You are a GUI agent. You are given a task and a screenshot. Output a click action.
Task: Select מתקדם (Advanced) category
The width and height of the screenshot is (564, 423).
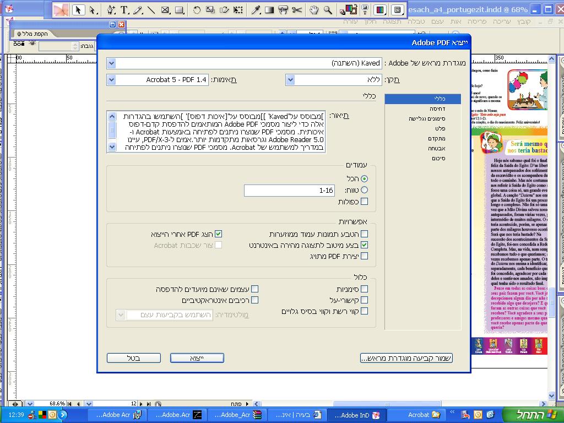[422, 138]
